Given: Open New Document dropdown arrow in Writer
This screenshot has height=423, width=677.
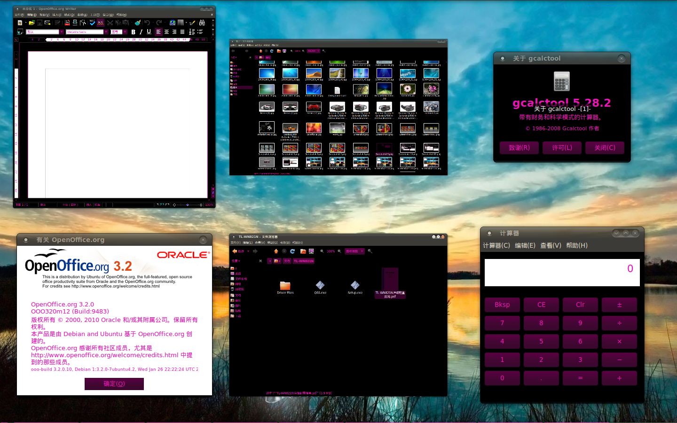Looking at the screenshot, I should click(26, 23).
